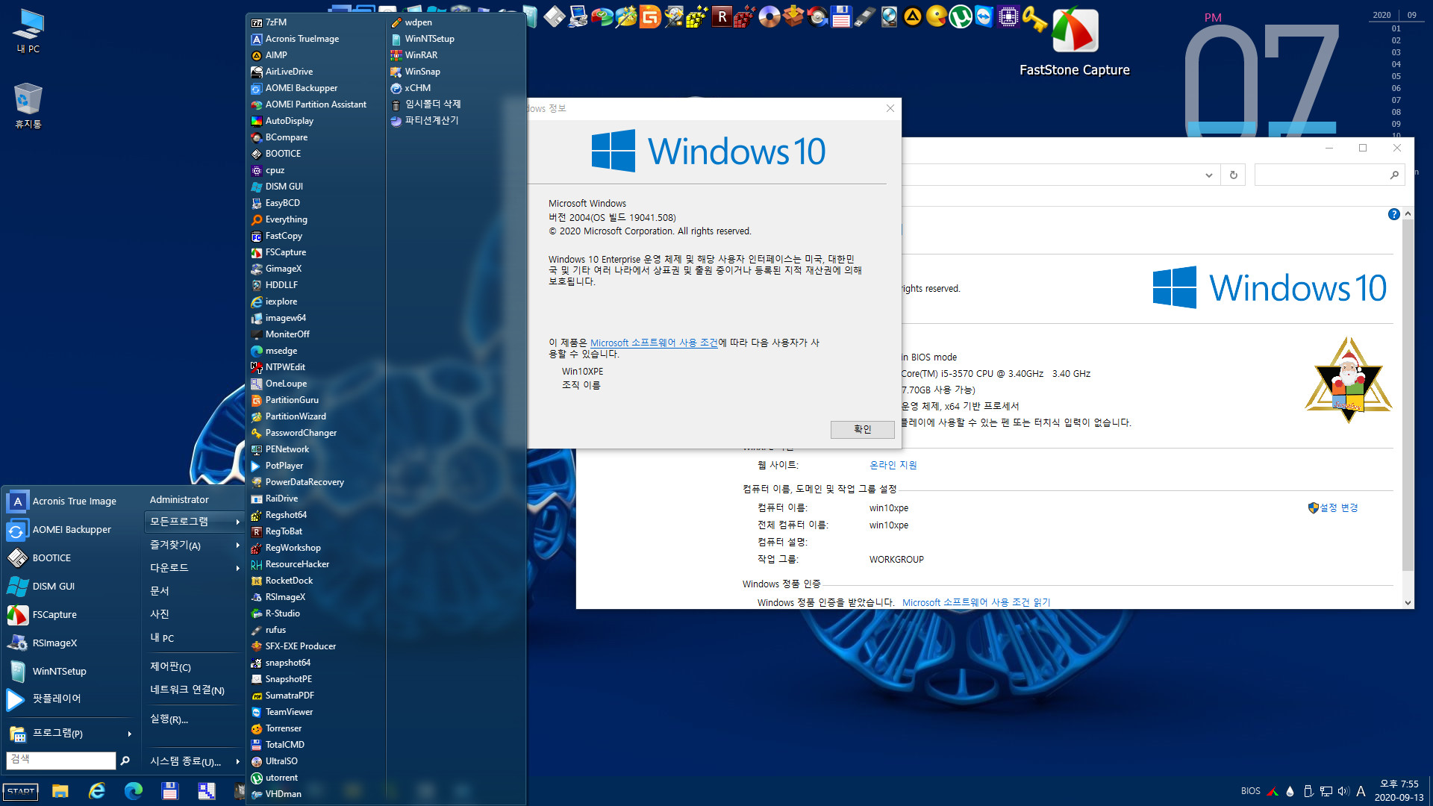Image resolution: width=1433 pixels, height=806 pixels.
Task: Click the search field in the System window
Action: [1329, 175]
